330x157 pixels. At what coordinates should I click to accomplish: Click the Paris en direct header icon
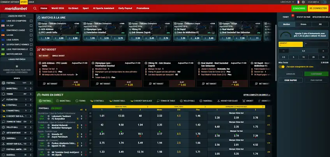pos(39,95)
